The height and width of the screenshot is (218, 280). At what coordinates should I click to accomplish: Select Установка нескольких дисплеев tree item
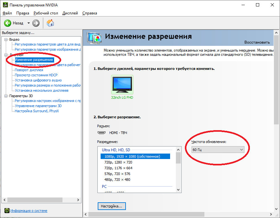point(41,90)
